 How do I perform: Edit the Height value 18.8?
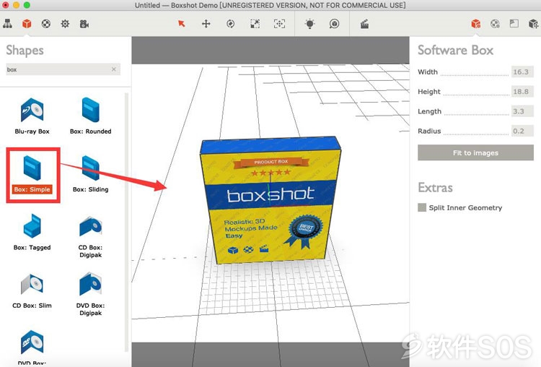[x=522, y=92]
